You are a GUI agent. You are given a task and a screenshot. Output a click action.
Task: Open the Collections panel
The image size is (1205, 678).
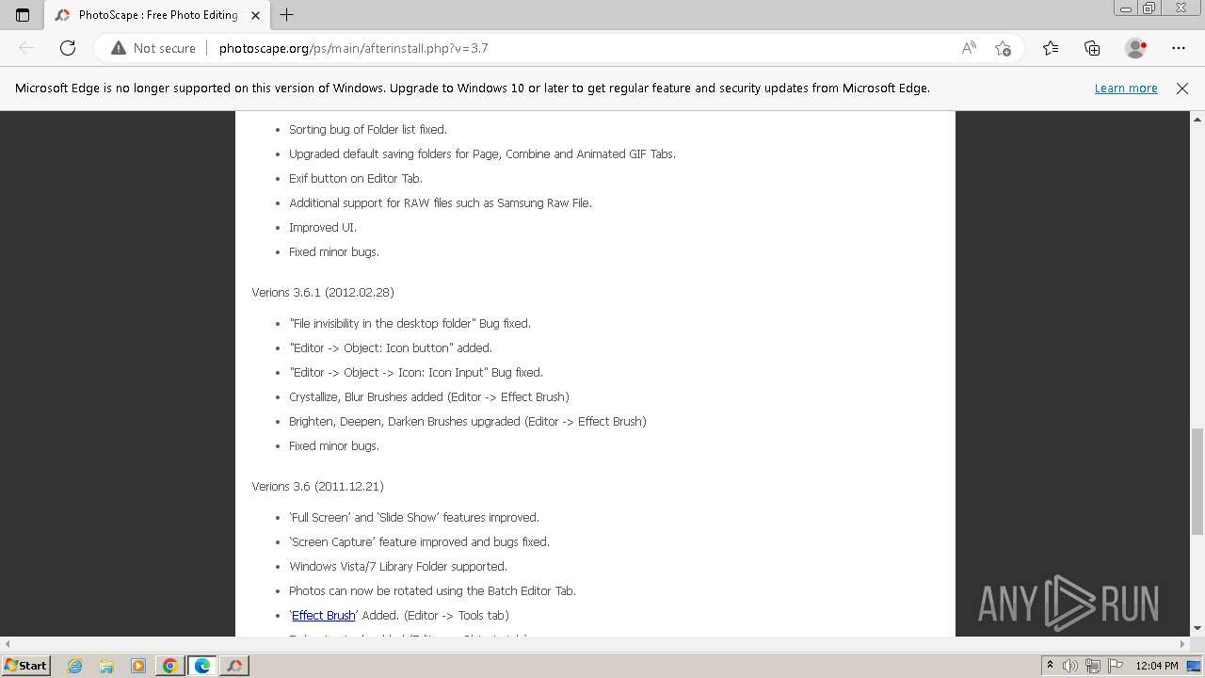point(1092,48)
